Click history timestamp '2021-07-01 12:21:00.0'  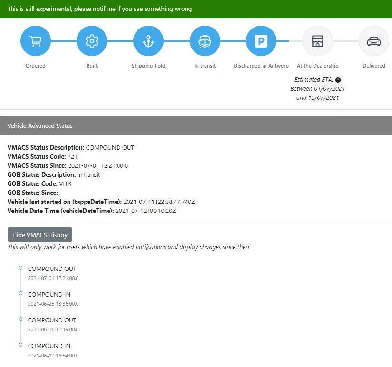pyautogui.click(x=53, y=278)
